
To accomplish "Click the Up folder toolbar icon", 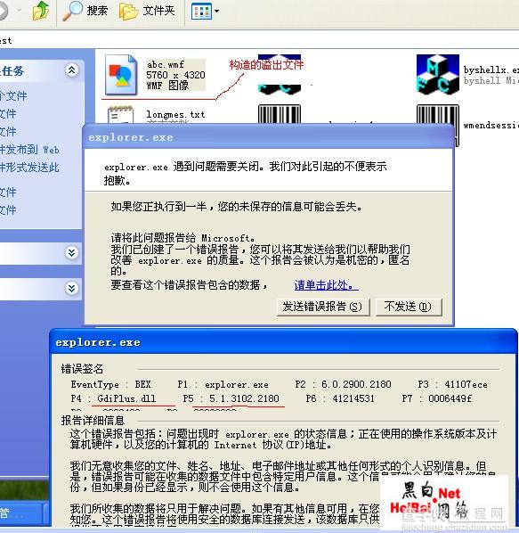I will tap(41, 11).
